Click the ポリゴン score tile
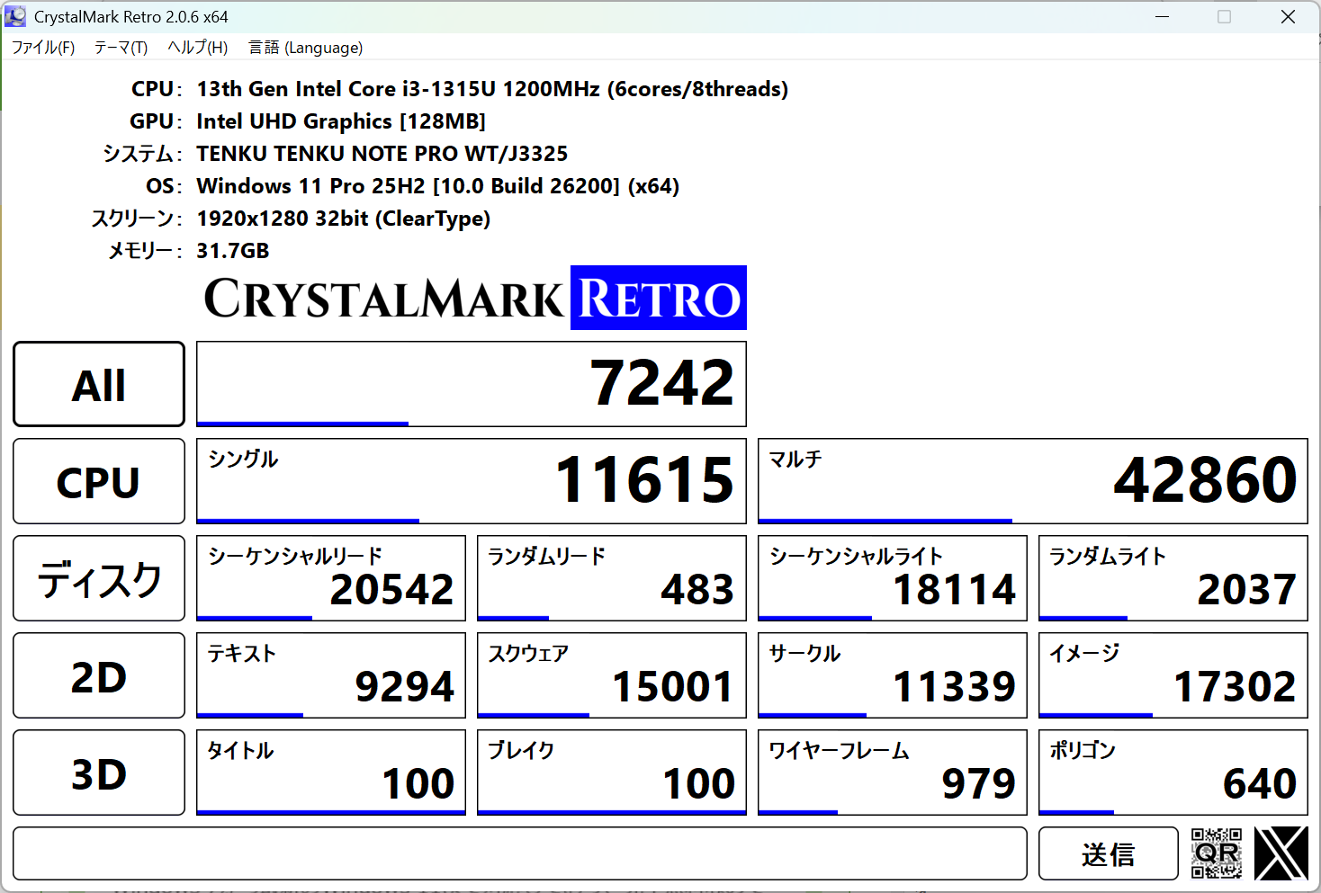1321x893 pixels. click(x=1173, y=772)
